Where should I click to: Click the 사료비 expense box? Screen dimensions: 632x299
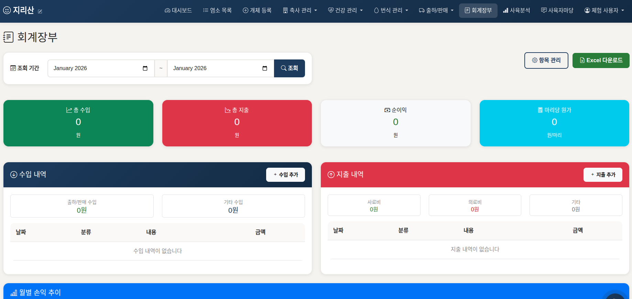374,205
